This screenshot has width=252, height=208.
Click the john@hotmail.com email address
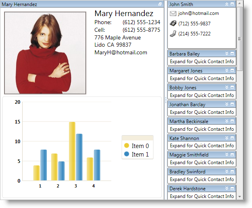pos(198,13)
